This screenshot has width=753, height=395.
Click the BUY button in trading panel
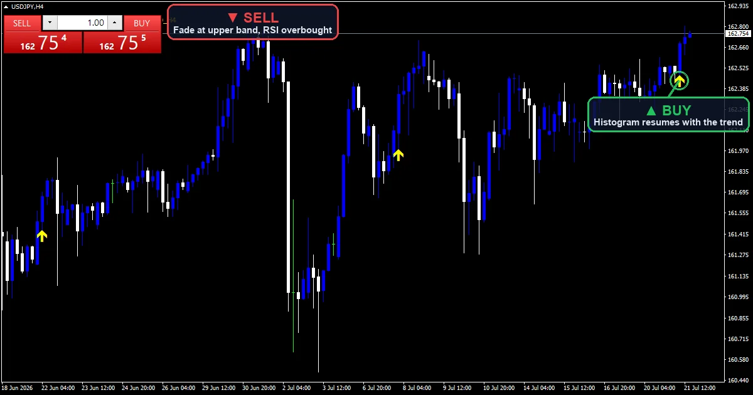[x=142, y=23]
